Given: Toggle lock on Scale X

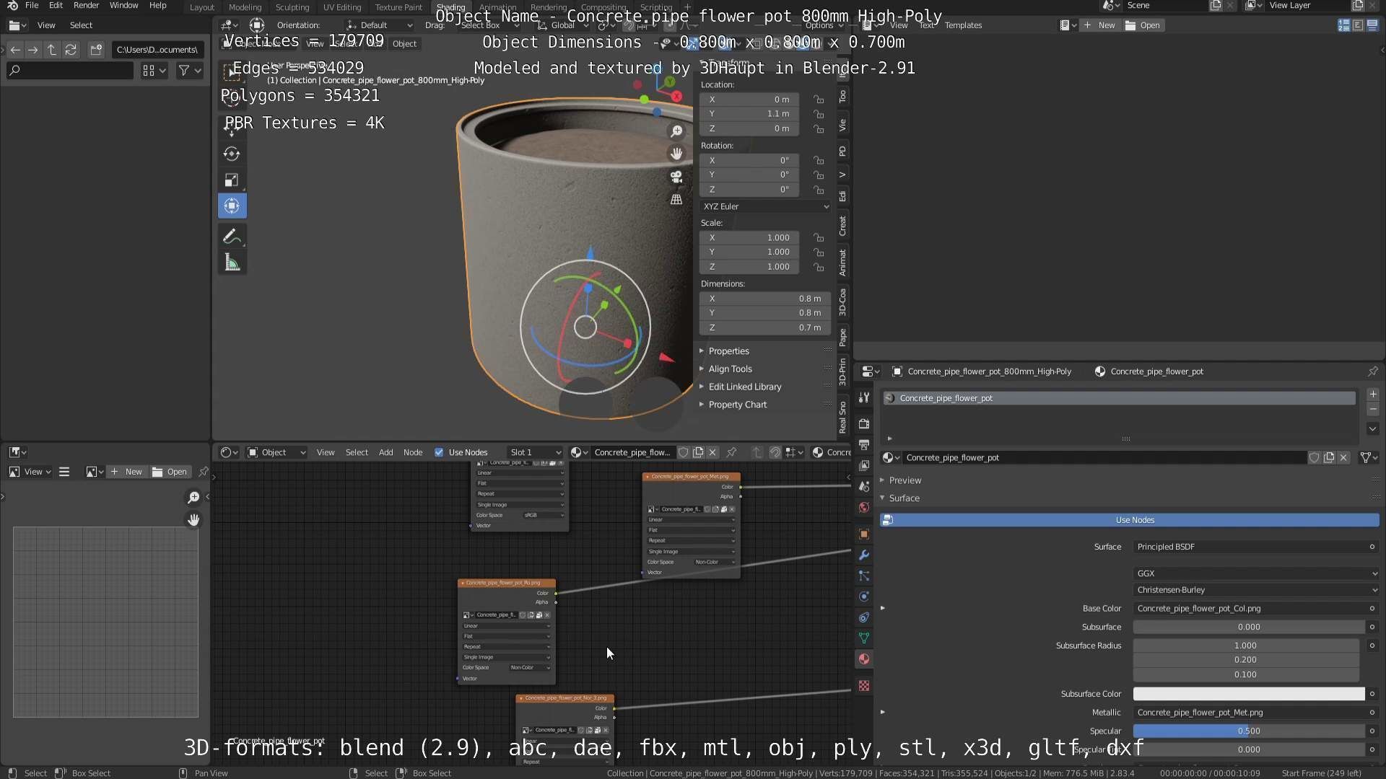Looking at the screenshot, I should 819,237.
